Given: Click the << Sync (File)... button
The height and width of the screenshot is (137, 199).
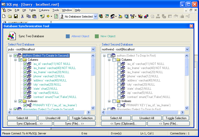Looking at the screenshot, I should coord(168,124).
